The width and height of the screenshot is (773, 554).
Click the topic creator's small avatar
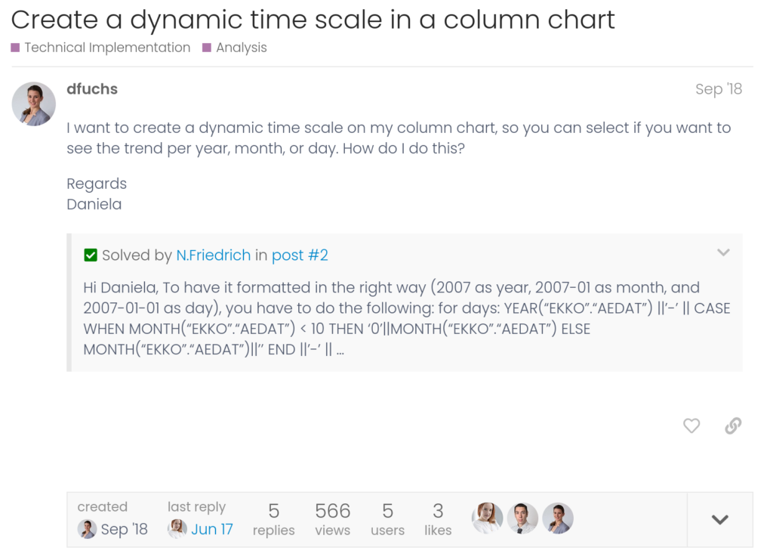click(x=88, y=529)
